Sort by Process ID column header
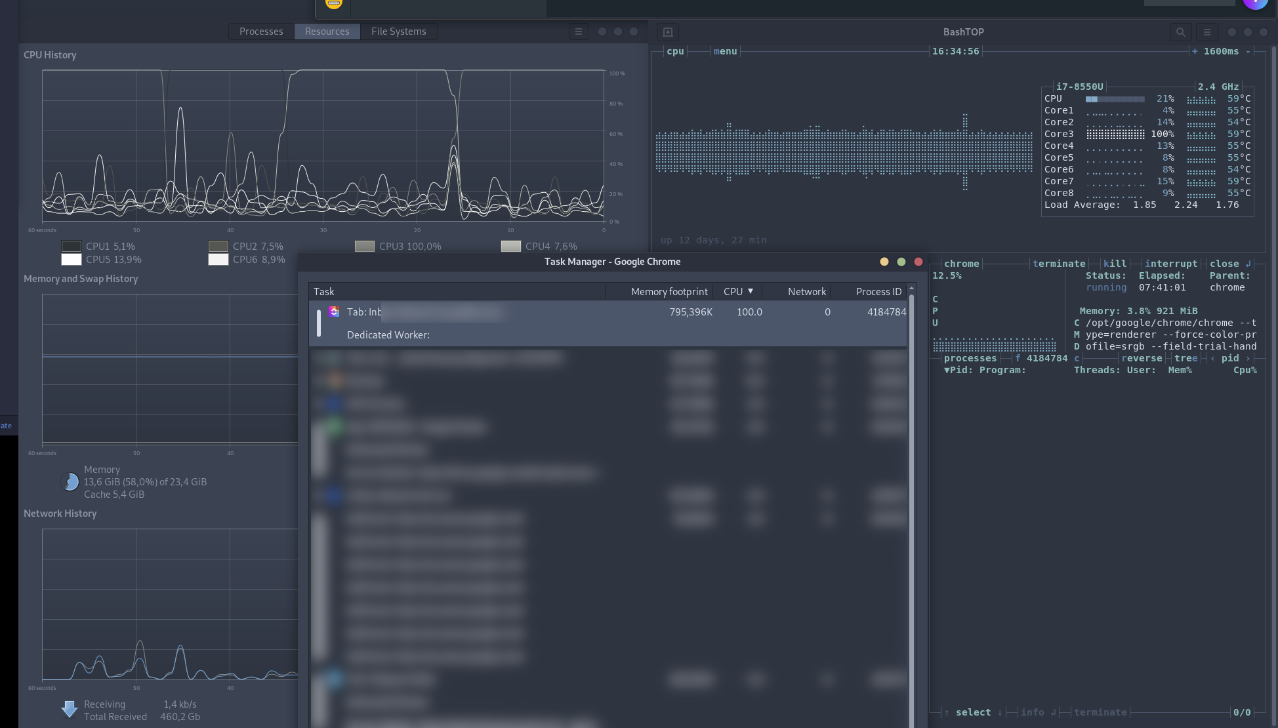Screen dimensions: 1278x728 coord(869,291)
